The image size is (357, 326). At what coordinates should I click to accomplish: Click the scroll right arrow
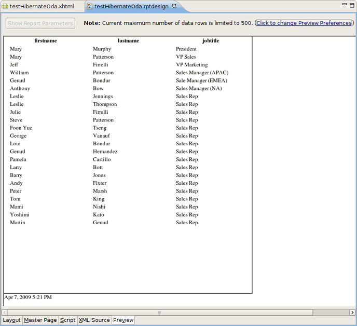pos(352,313)
